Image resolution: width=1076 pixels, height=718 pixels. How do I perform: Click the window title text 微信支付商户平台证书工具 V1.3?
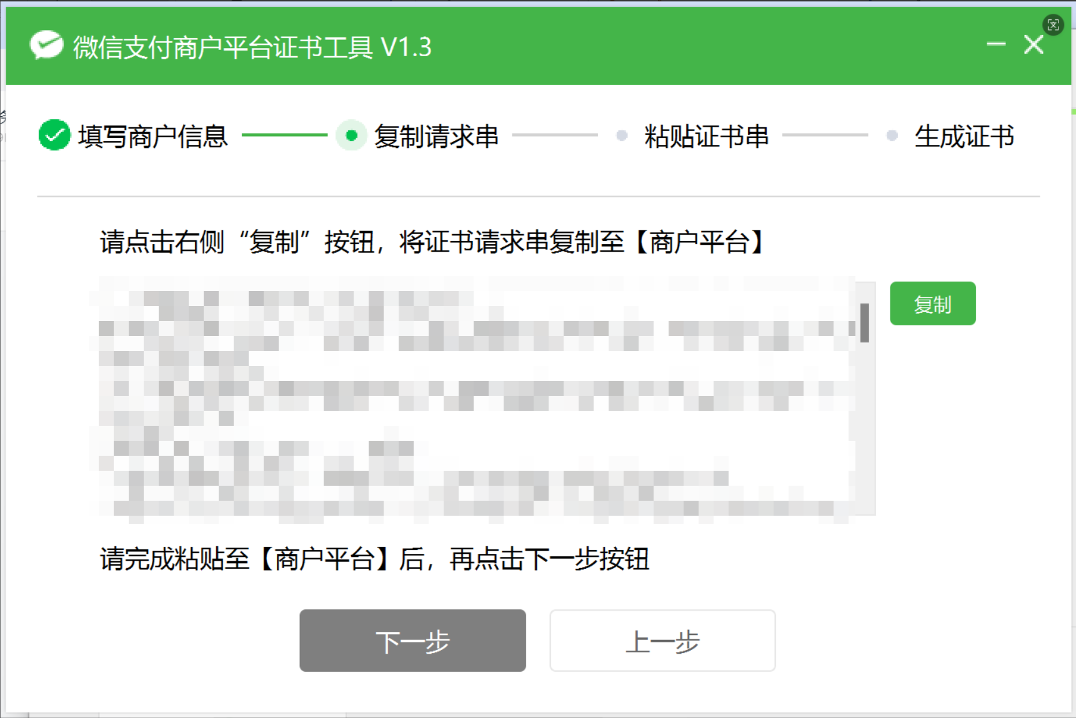[252, 47]
